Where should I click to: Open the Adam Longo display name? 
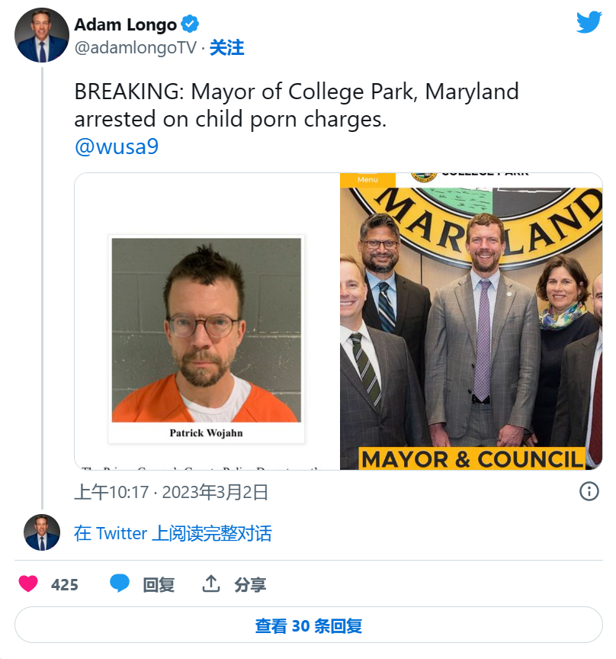coord(125,24)
